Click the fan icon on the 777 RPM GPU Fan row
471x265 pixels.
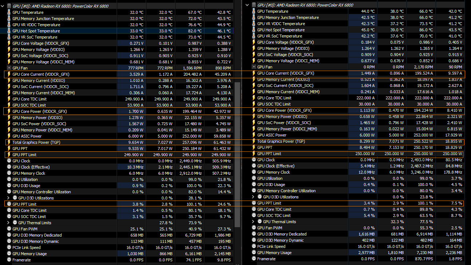click(x=9, y=68)
